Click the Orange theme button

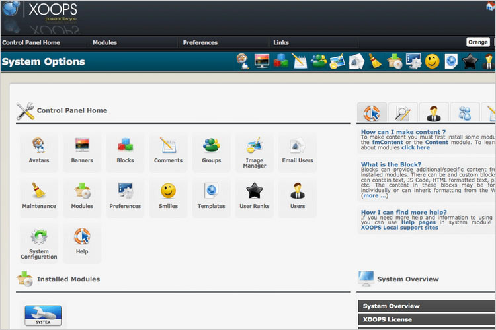[x=477, y=42]
